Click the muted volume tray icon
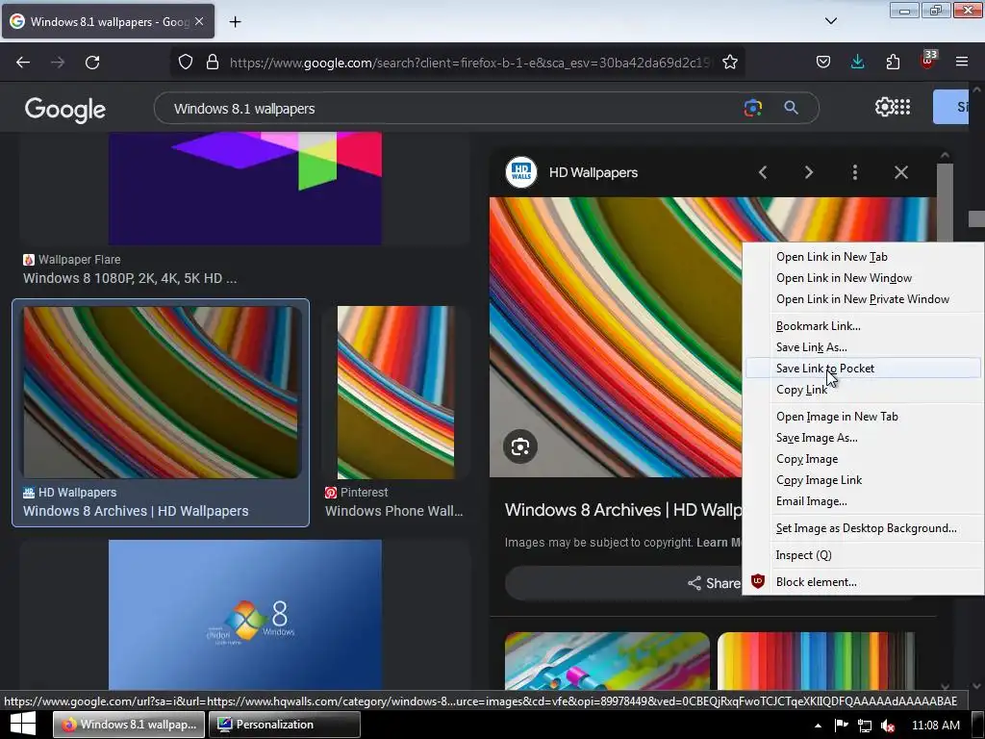Screen dimensions: 985x739 pos(888,726)
